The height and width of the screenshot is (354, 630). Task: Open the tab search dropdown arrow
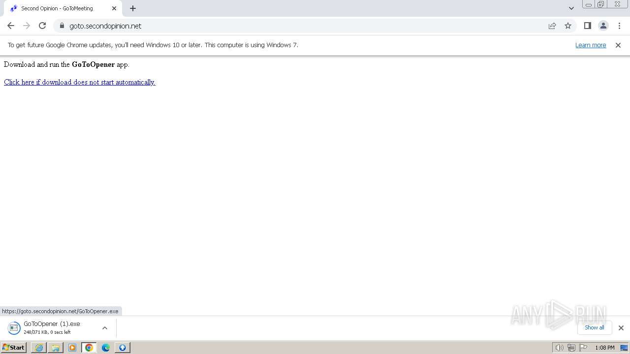571,8
